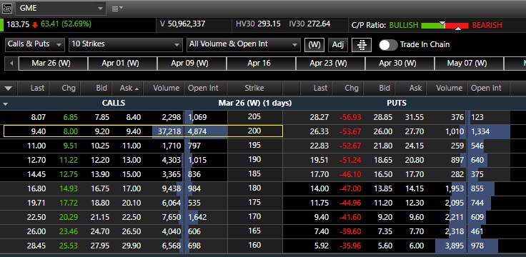Click the 185 strike cell
Viewport: 526px width, 257px height.
(254, 173)
